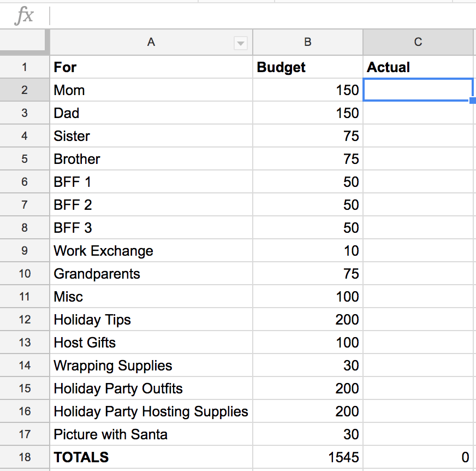476x471 pixels.
Task: Select the 1545 budget total cell
Action: (x=308, y=457)
